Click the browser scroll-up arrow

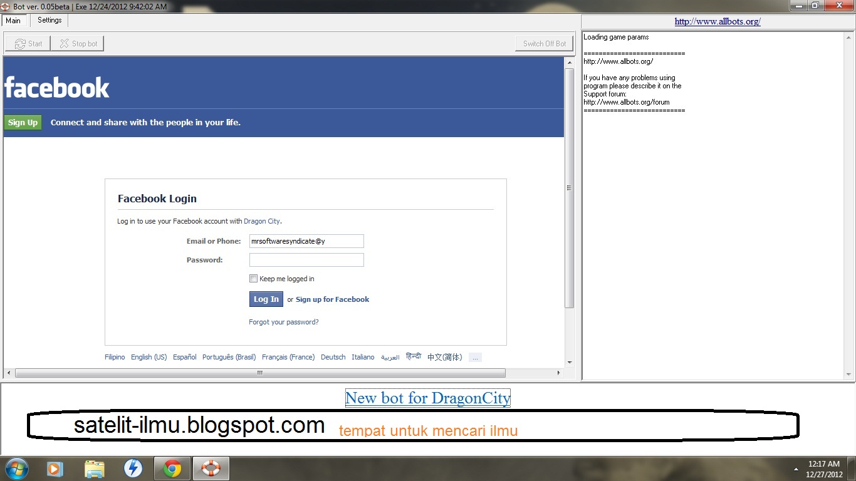[570, 63]
